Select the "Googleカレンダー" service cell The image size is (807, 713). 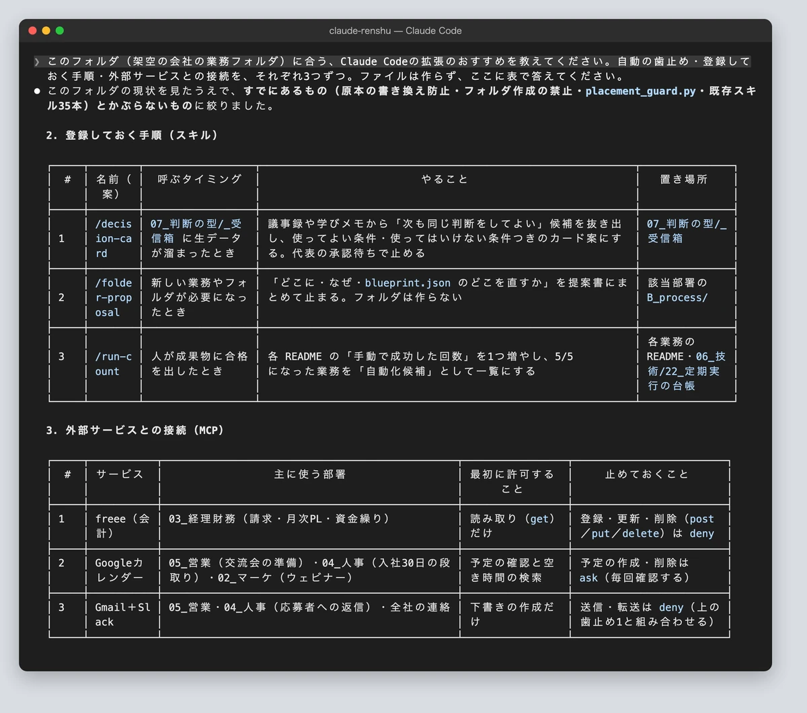click(x=120, y=570)
